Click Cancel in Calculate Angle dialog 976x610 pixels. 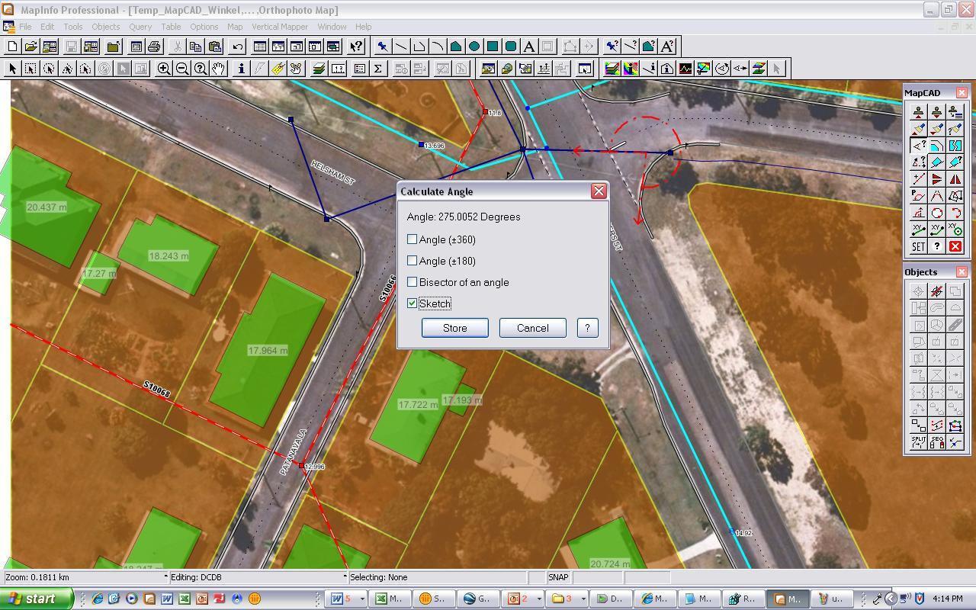tap(532, 328)
